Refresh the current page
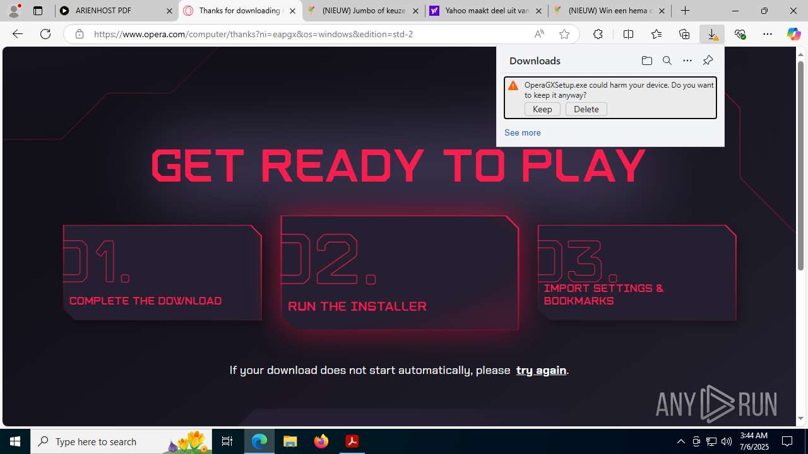The height and width of the screenshot is (454, 808). pyautogui.click(x=45, y=34)
